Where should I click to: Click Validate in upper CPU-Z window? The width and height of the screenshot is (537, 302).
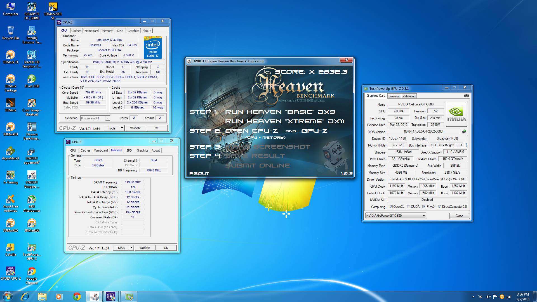(x=135, y=128)
